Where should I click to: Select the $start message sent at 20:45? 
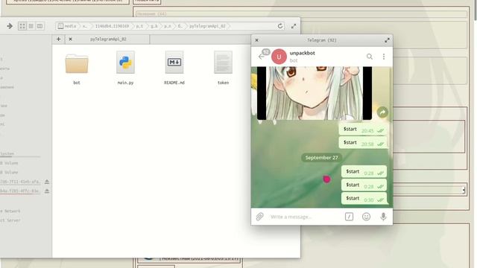point(363,130)
